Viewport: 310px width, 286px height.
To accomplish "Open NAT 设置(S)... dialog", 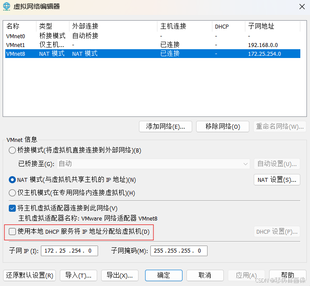I will click(277, 180).
